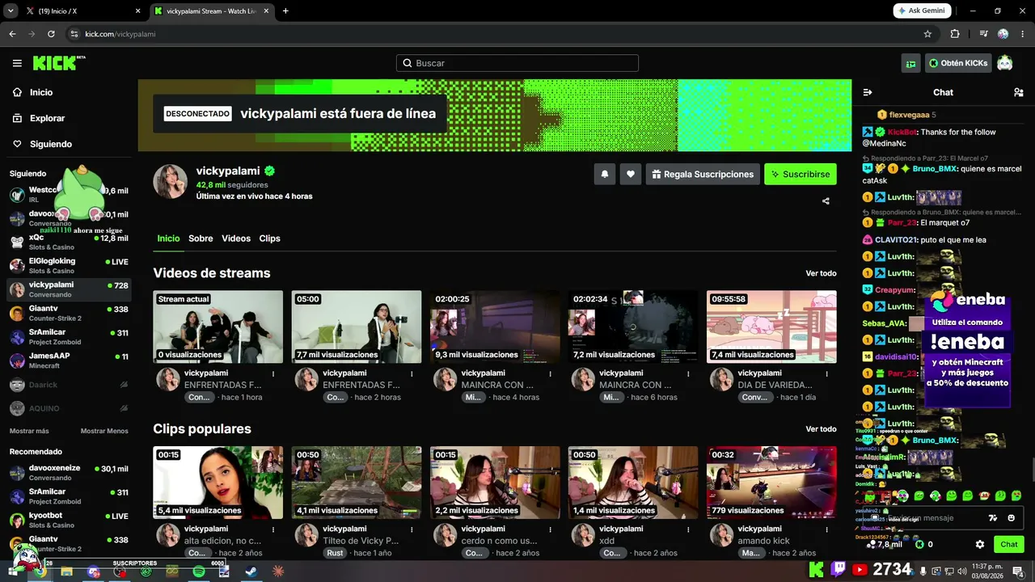Select the Inicio channel tab

tap(168, 238)
